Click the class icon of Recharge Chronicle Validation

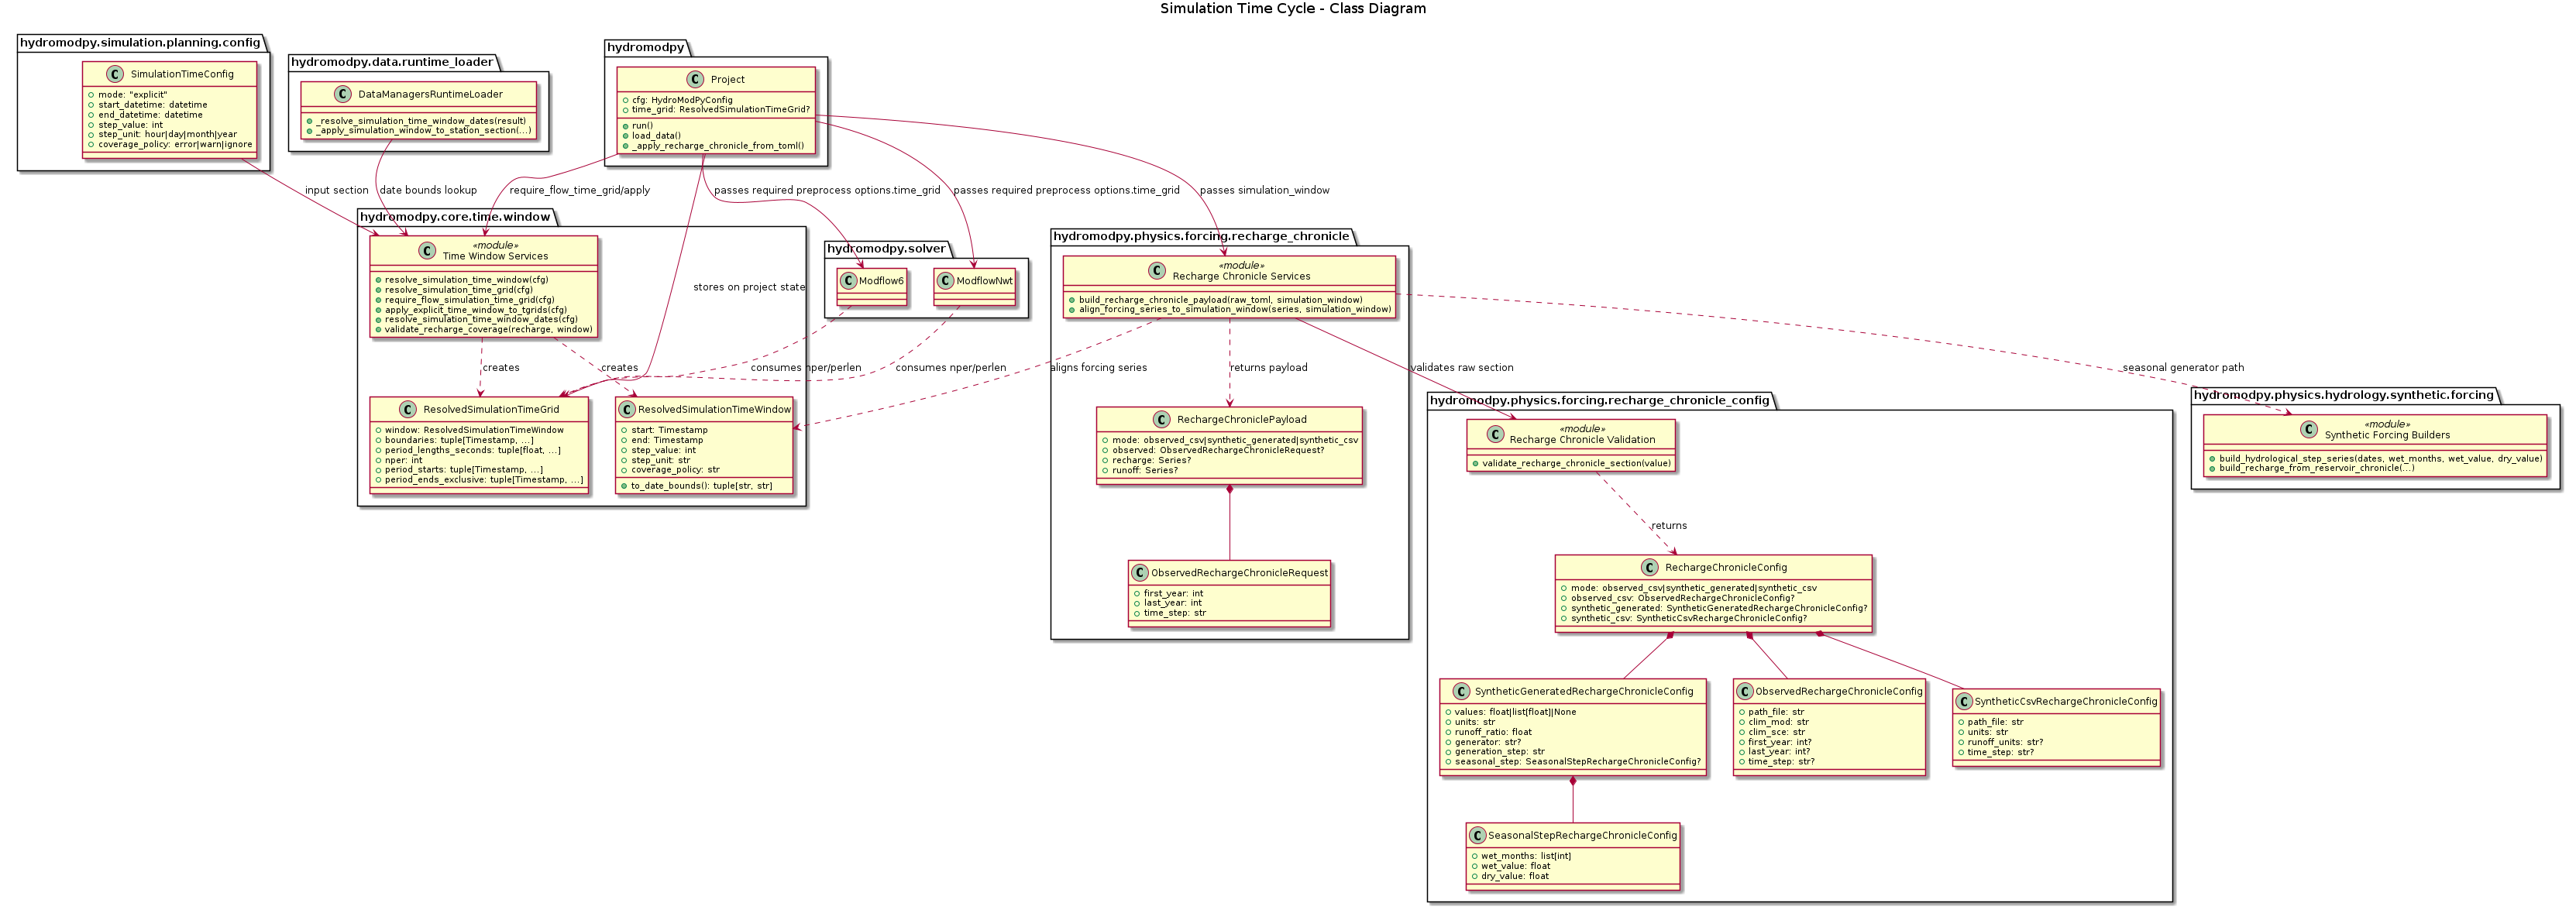point(1495,434)
